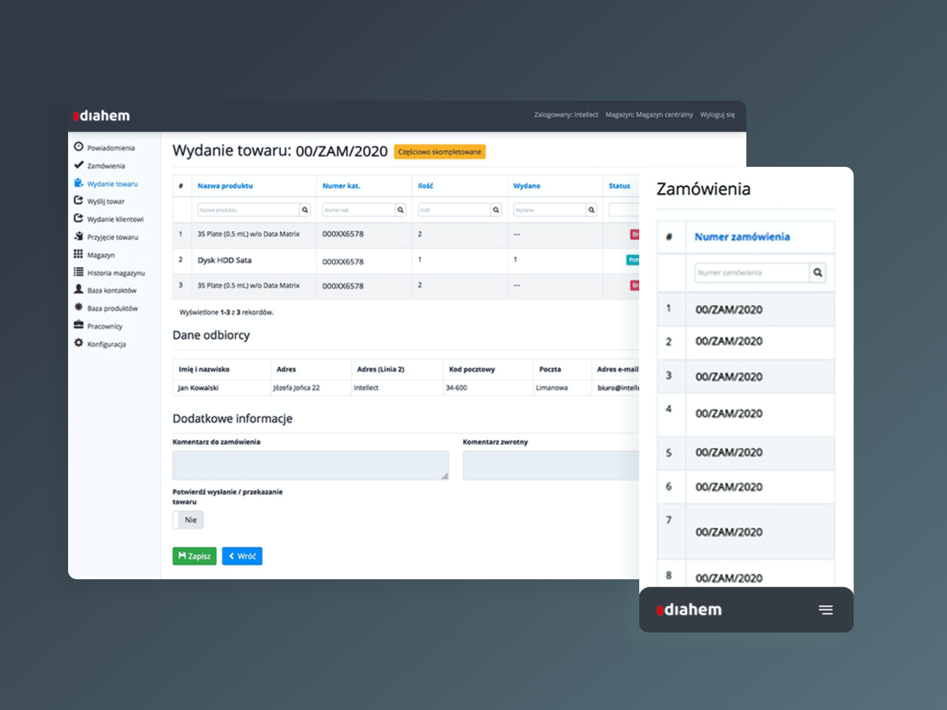Click the Powiadomienia clock icon in sidebar
947x710 pixels.
pos(79,147)
